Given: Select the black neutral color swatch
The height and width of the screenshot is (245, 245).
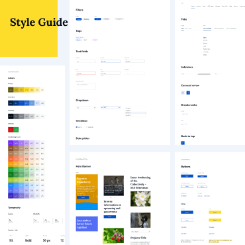Looking at the screenshot, I should pyautogui.click(x=11, y=117).
